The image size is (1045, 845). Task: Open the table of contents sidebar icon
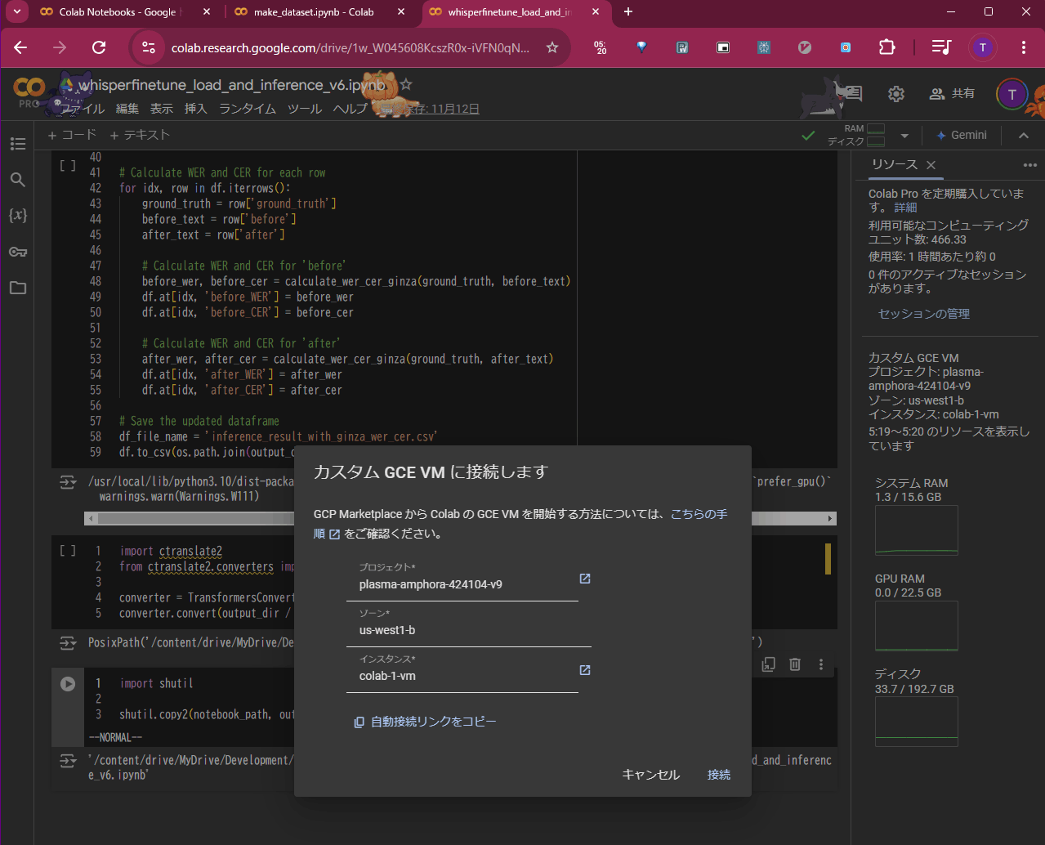tap(18, 144)
